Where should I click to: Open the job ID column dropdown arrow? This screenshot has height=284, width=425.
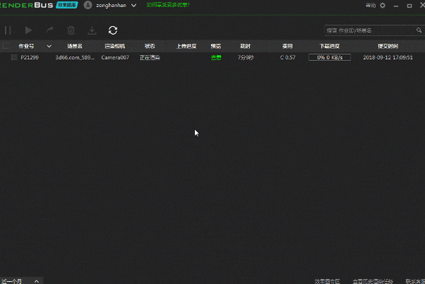click(49, 46)
